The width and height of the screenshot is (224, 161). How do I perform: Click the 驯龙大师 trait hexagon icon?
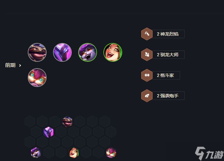(x=147, y=55)
